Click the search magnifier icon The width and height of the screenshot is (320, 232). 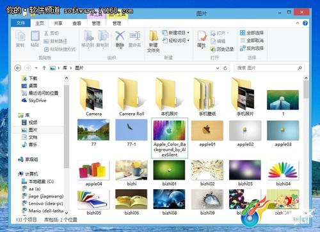pyautogui.click(x=300, y=68)
